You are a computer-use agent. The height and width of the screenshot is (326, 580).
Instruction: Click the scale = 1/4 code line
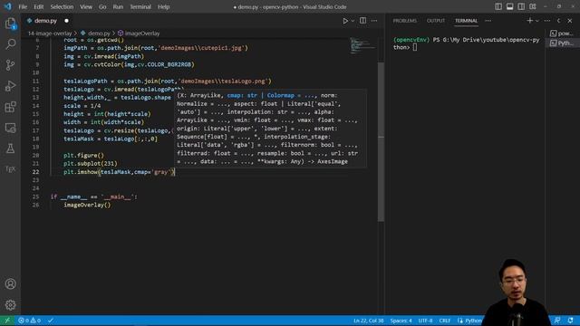[x=82, y=106]
